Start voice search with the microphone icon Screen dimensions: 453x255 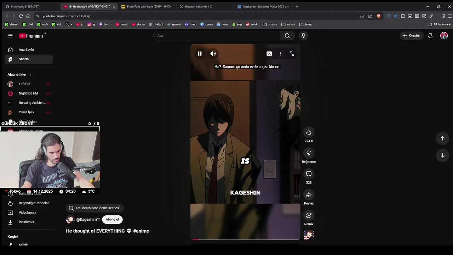click(x=303, y=35)
